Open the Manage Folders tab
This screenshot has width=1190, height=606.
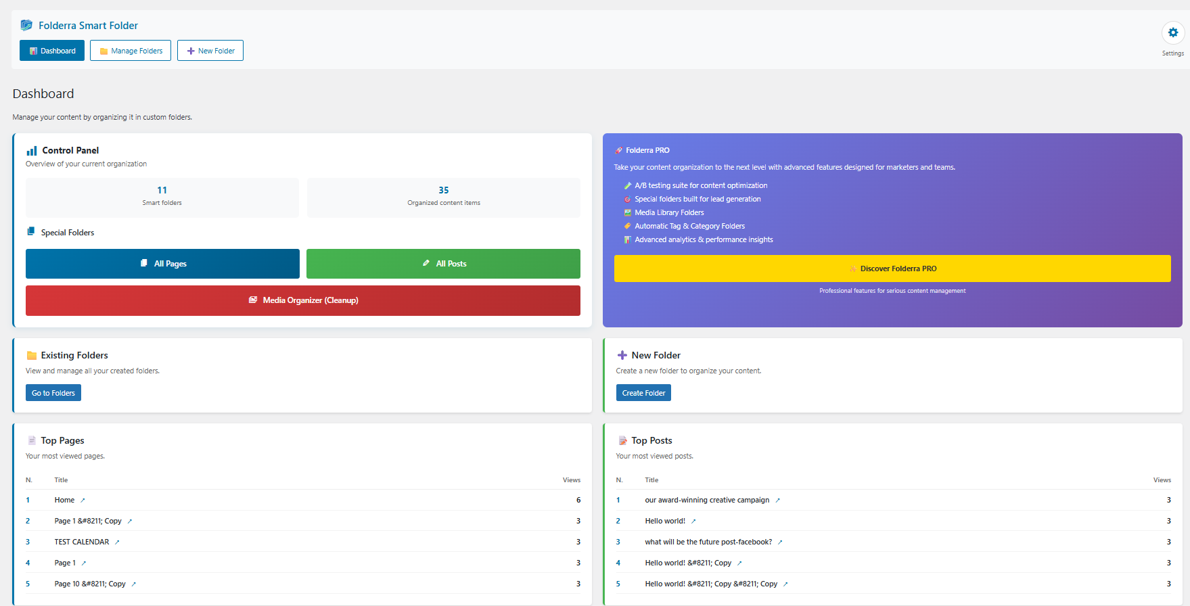click(131, 51)
